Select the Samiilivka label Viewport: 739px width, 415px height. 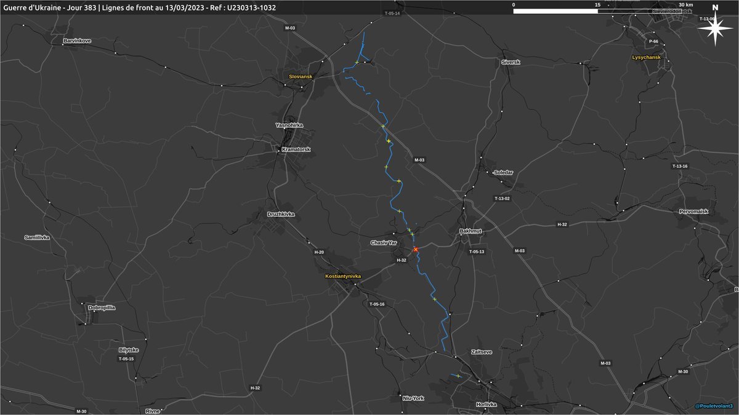coord(37,237)
